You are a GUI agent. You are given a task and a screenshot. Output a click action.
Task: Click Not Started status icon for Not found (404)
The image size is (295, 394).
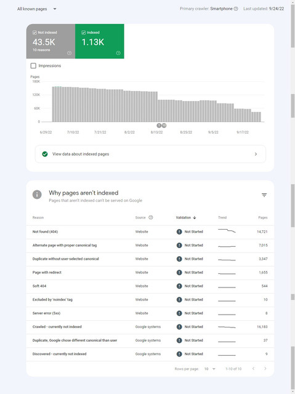click(179, 231)
